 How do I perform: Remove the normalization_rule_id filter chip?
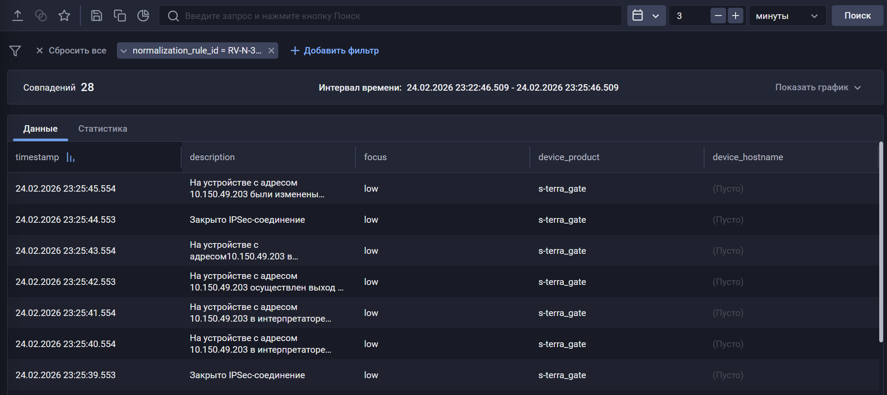click(271, 51)
